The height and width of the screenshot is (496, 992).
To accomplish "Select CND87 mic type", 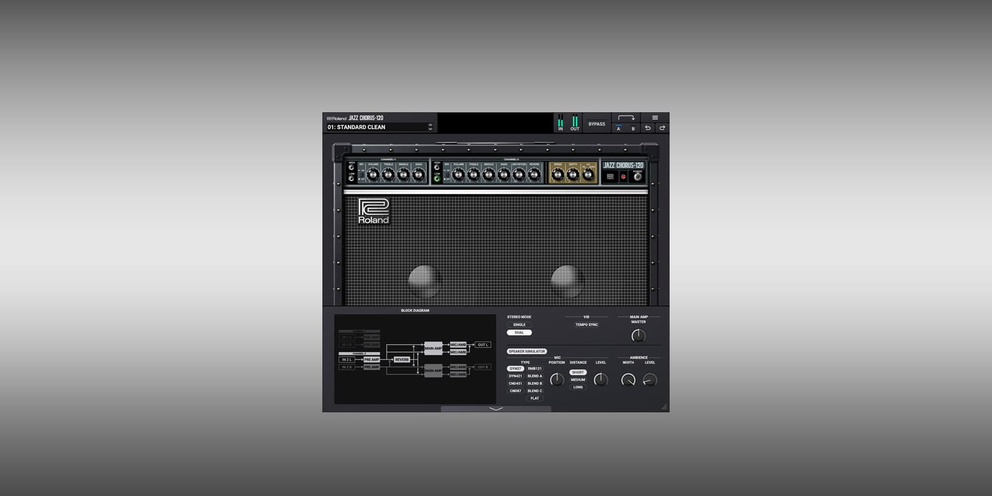I will click(515, 391).
